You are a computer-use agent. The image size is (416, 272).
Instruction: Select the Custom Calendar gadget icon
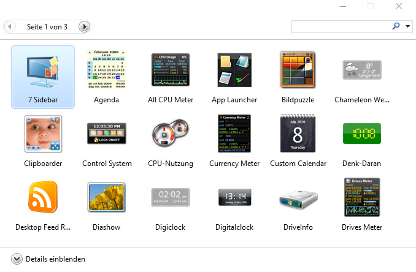click(298, 133)
